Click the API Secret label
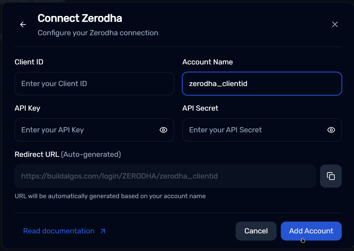354x251 pixels. point(200,108)
